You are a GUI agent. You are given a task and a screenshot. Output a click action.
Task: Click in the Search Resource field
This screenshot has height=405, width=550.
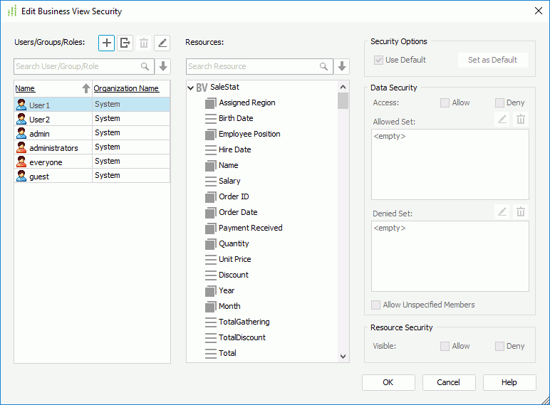[251, 66]
